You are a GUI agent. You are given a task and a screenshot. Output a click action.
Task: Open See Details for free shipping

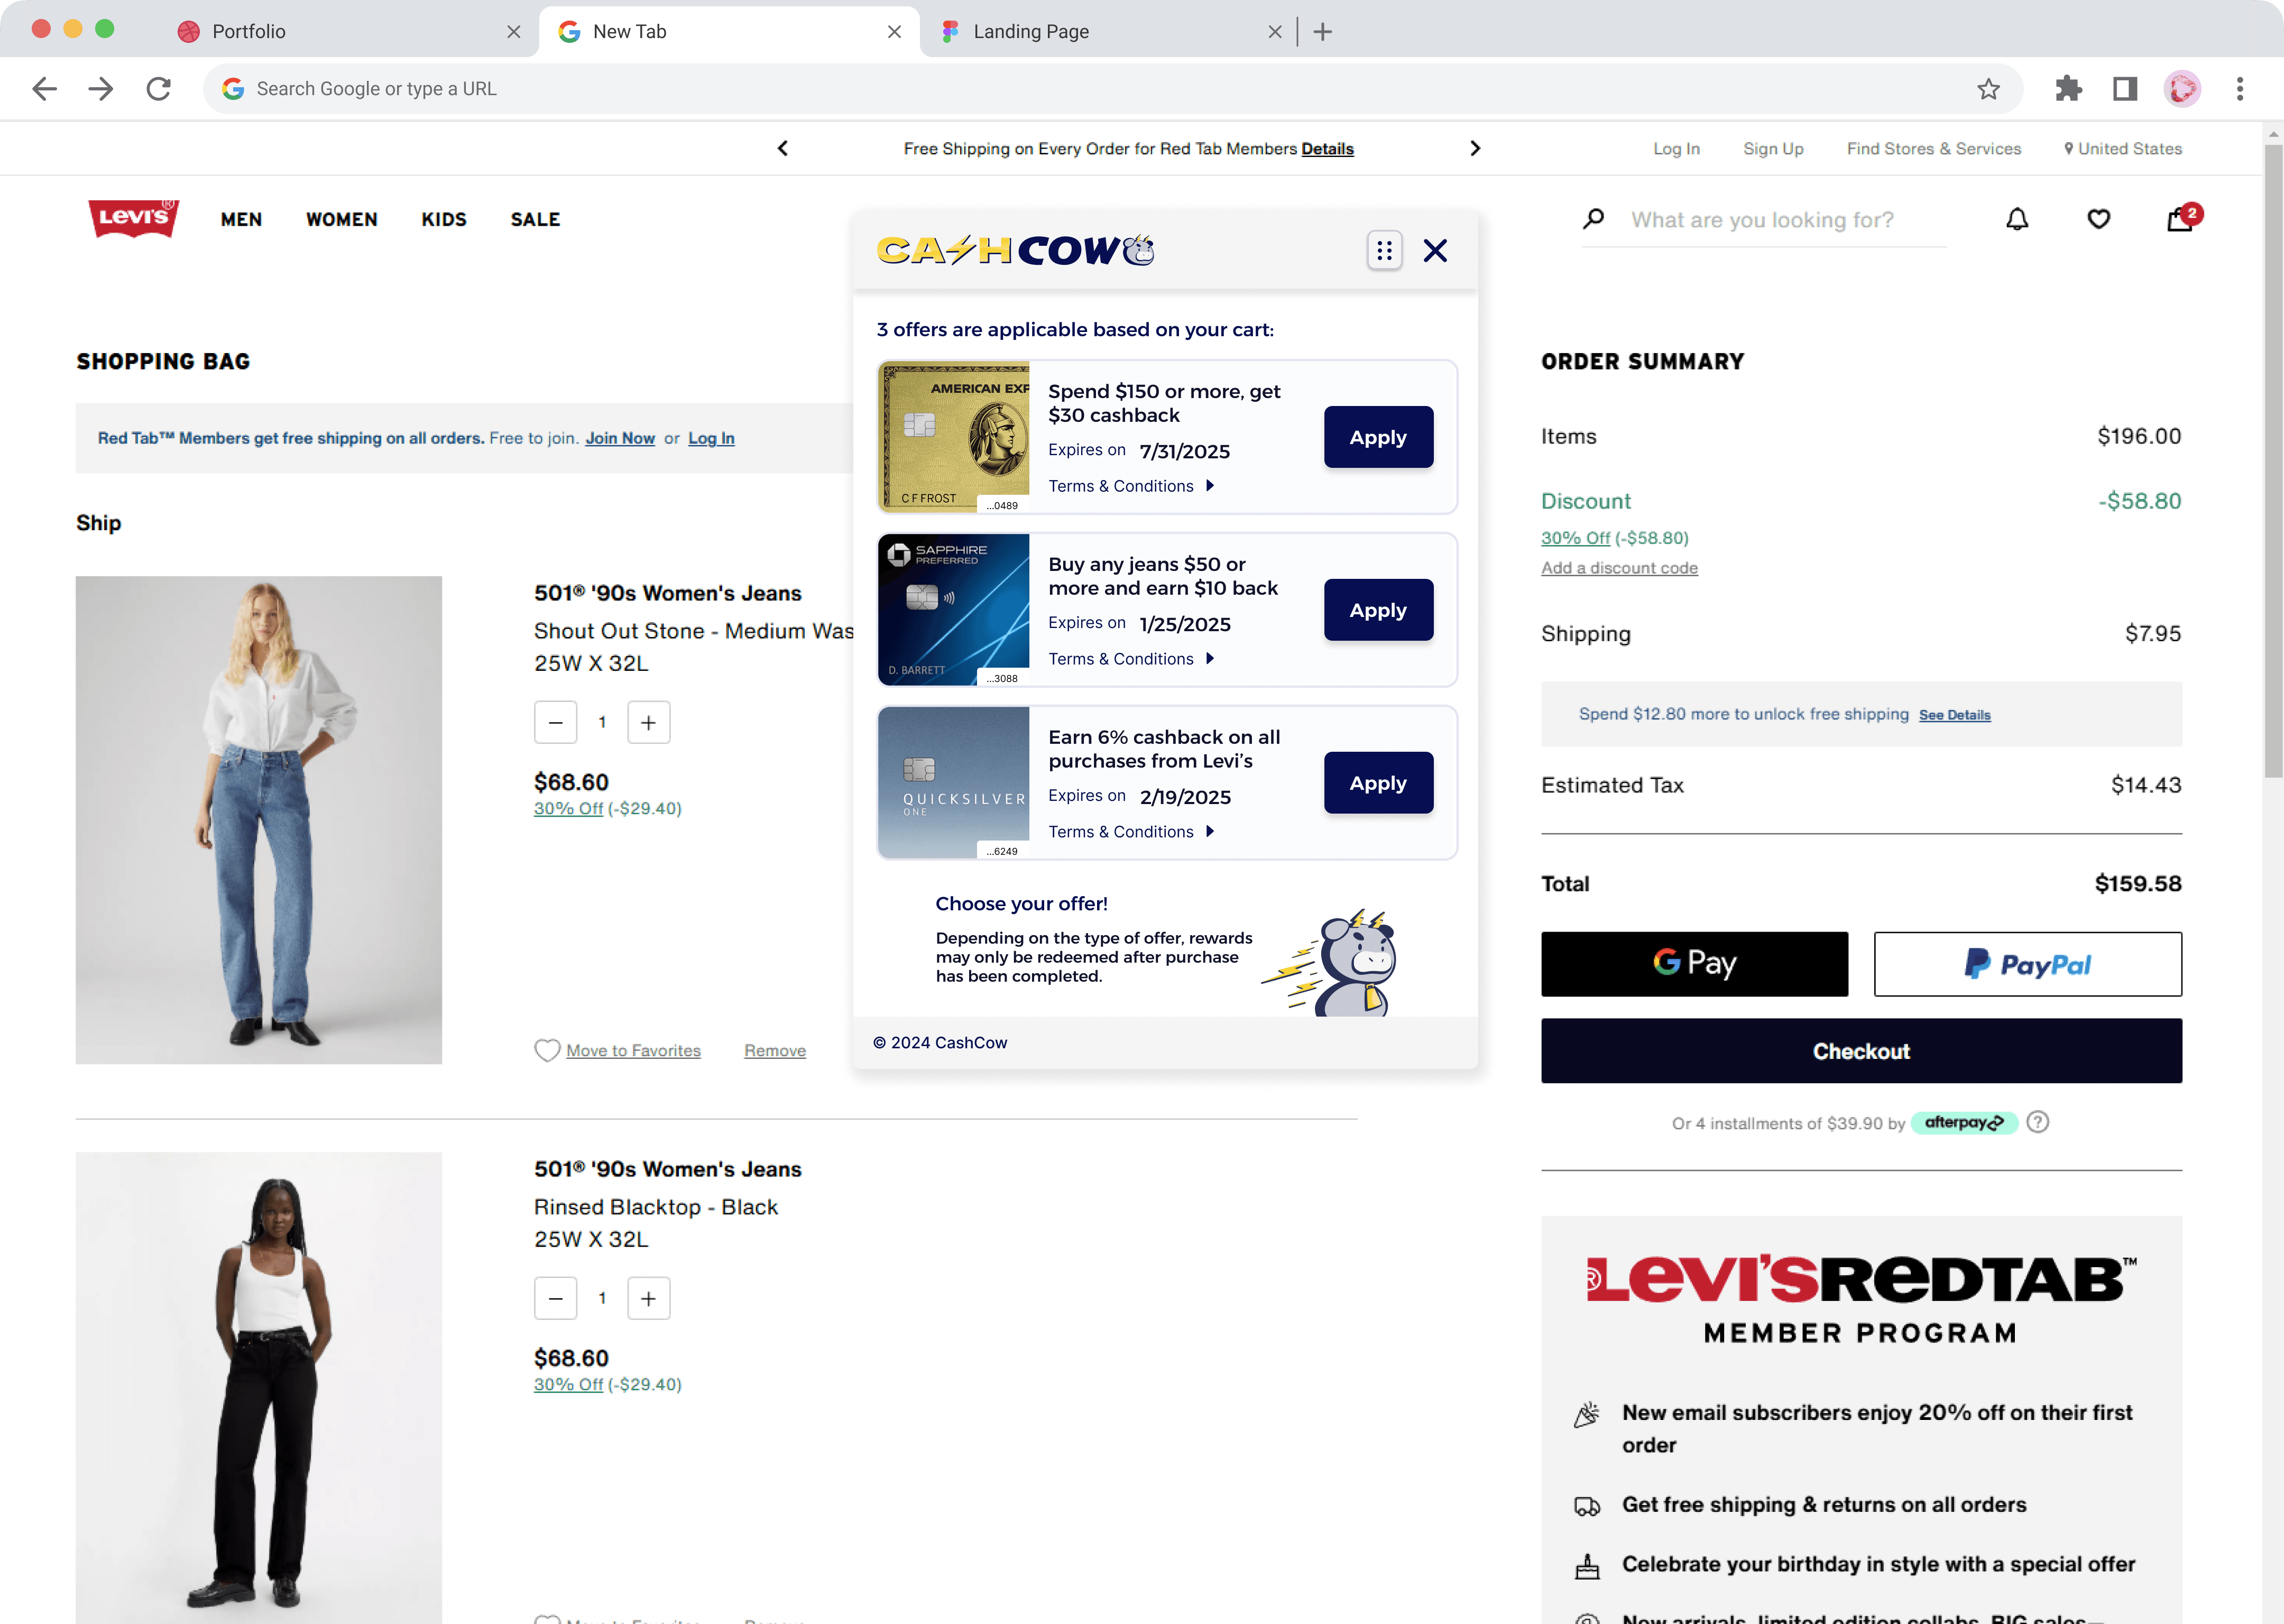click(1954, 715)
